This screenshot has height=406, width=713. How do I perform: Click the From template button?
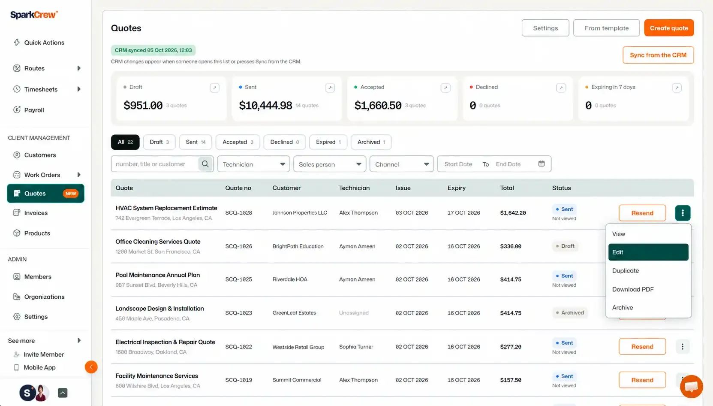[x=606, y=28]
